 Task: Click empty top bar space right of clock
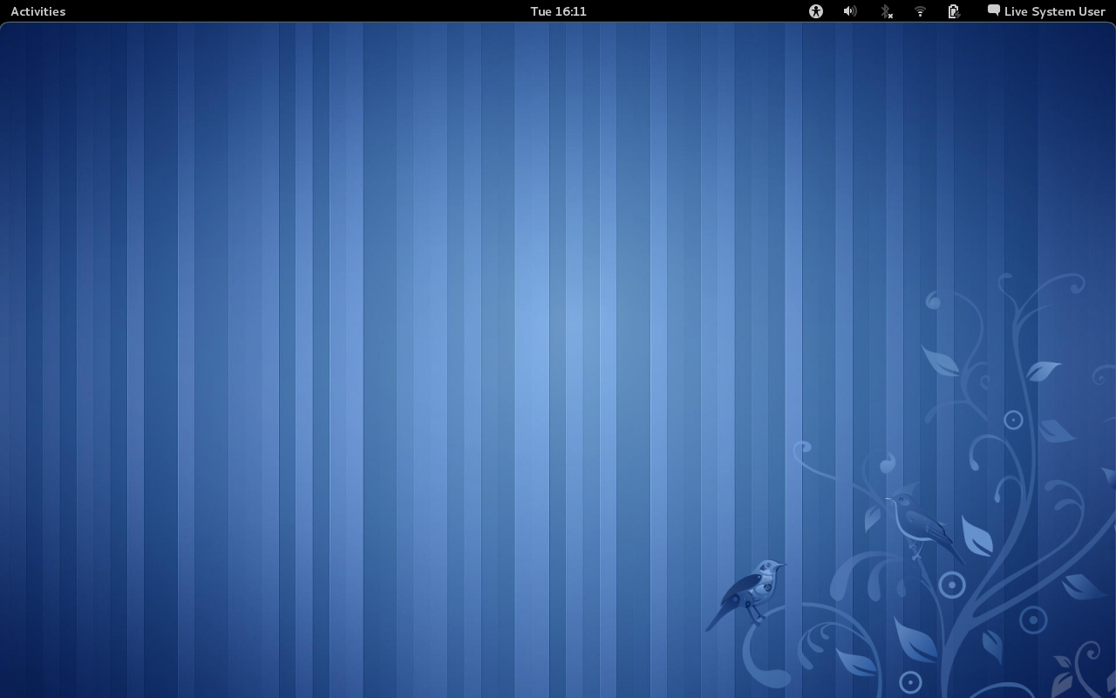click(697, 11)
